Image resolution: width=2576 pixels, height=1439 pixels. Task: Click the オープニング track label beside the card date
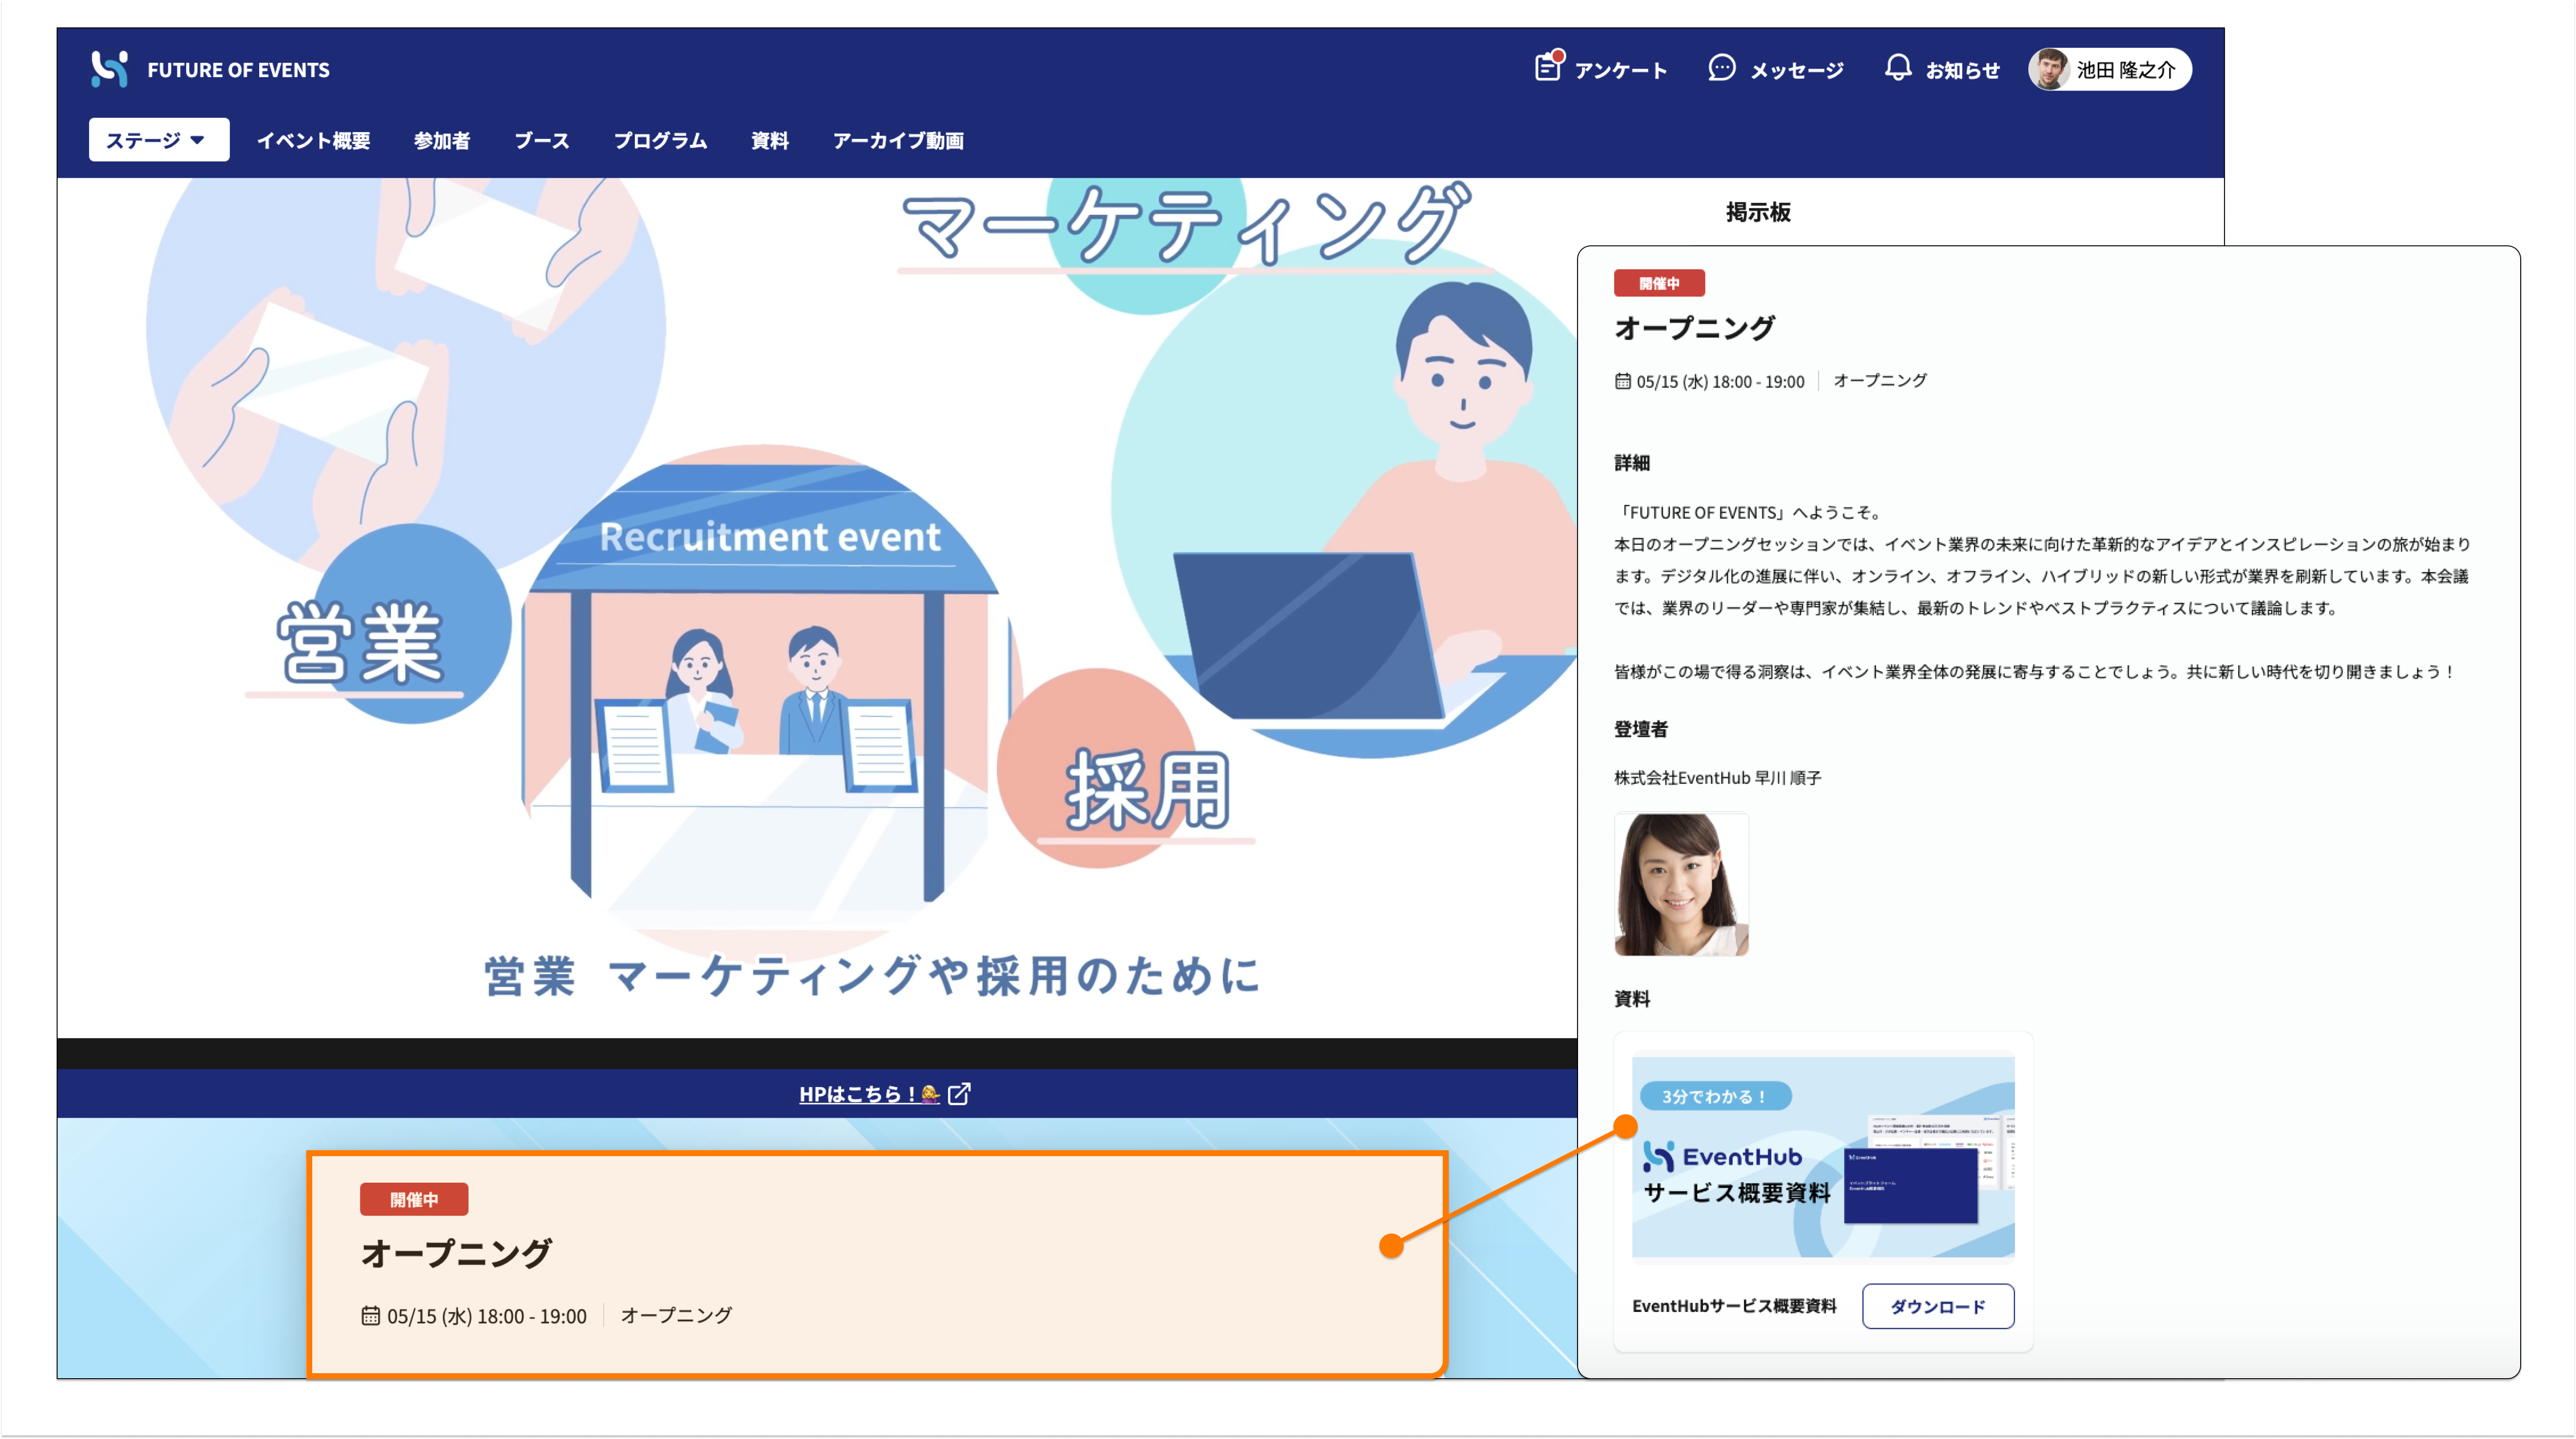pos(676,1315)
